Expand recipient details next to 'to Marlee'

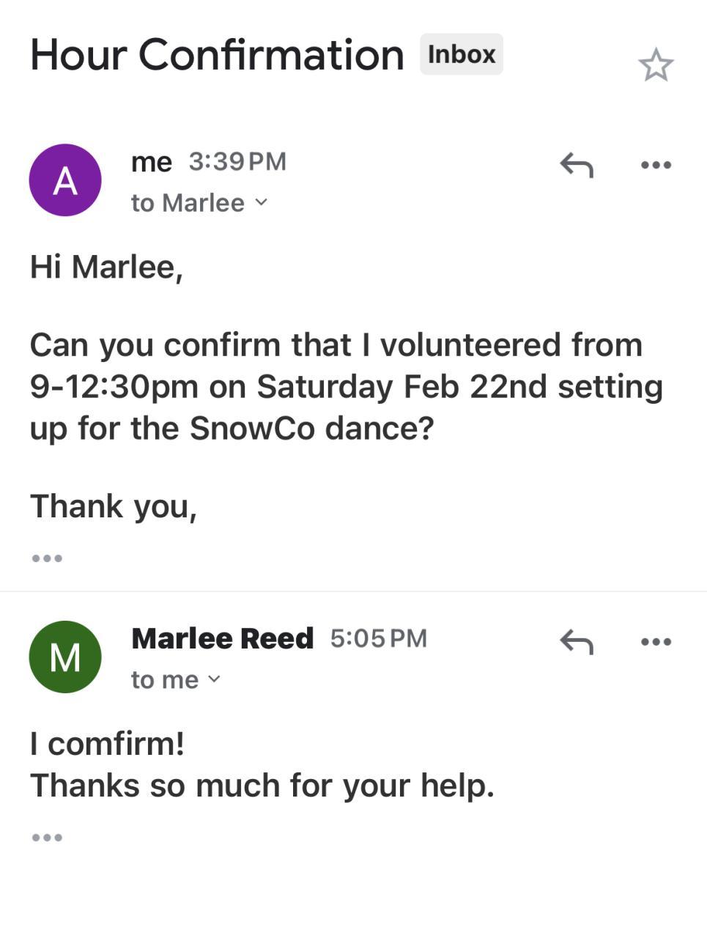(262, 203)
